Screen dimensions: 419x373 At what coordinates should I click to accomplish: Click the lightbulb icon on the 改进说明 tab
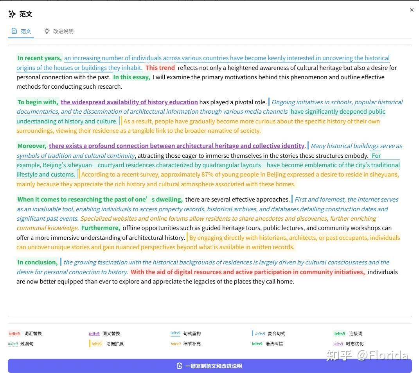pyautogui.click(x=47, y=31)
